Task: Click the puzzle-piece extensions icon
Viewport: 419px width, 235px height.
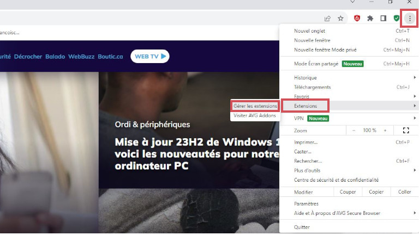Action: tap(370, 18)
